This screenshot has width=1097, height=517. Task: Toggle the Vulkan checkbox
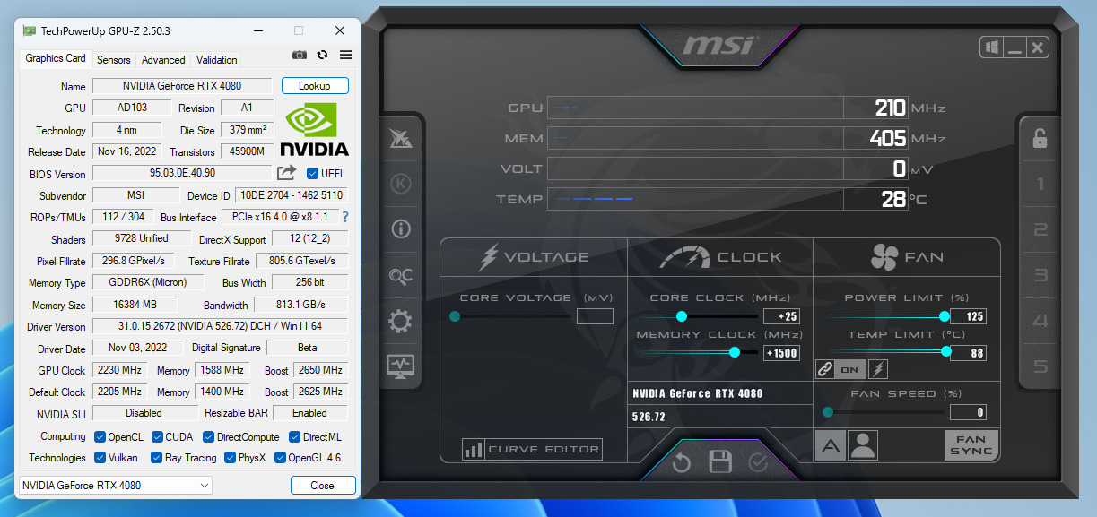point(100,458)
